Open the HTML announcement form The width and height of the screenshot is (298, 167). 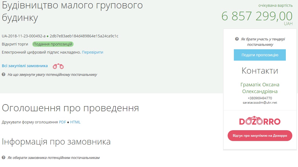pyautogui.click(x=75, y=122)
